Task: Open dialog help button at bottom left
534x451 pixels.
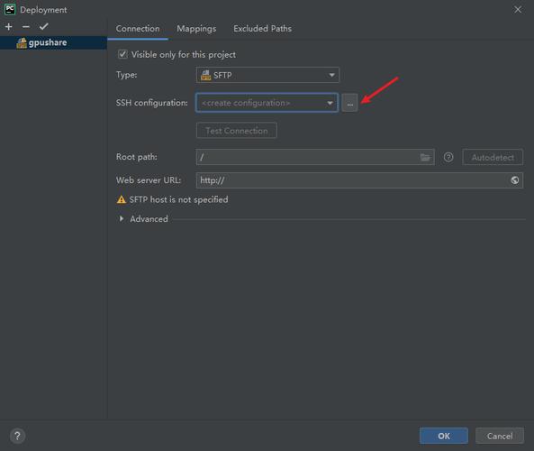Action: coord(17,436)
